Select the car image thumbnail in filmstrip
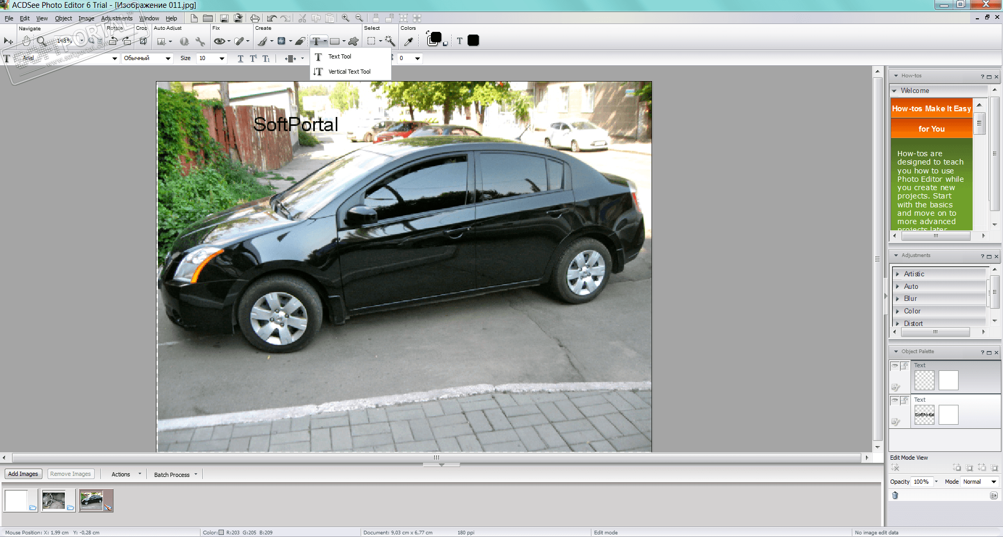1003x537 pixels. [x=96, y=500]
